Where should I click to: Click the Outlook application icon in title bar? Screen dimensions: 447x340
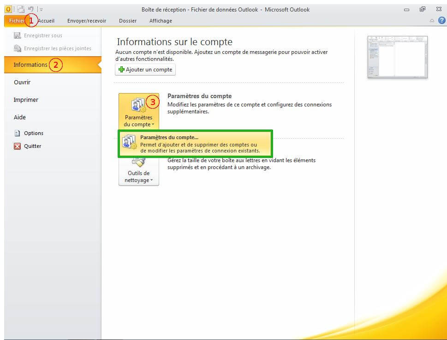(x=8, y=9)
